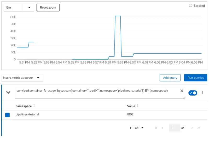Disable the query toggle switch
The image size is (209, 142).
tap(193, 93)
